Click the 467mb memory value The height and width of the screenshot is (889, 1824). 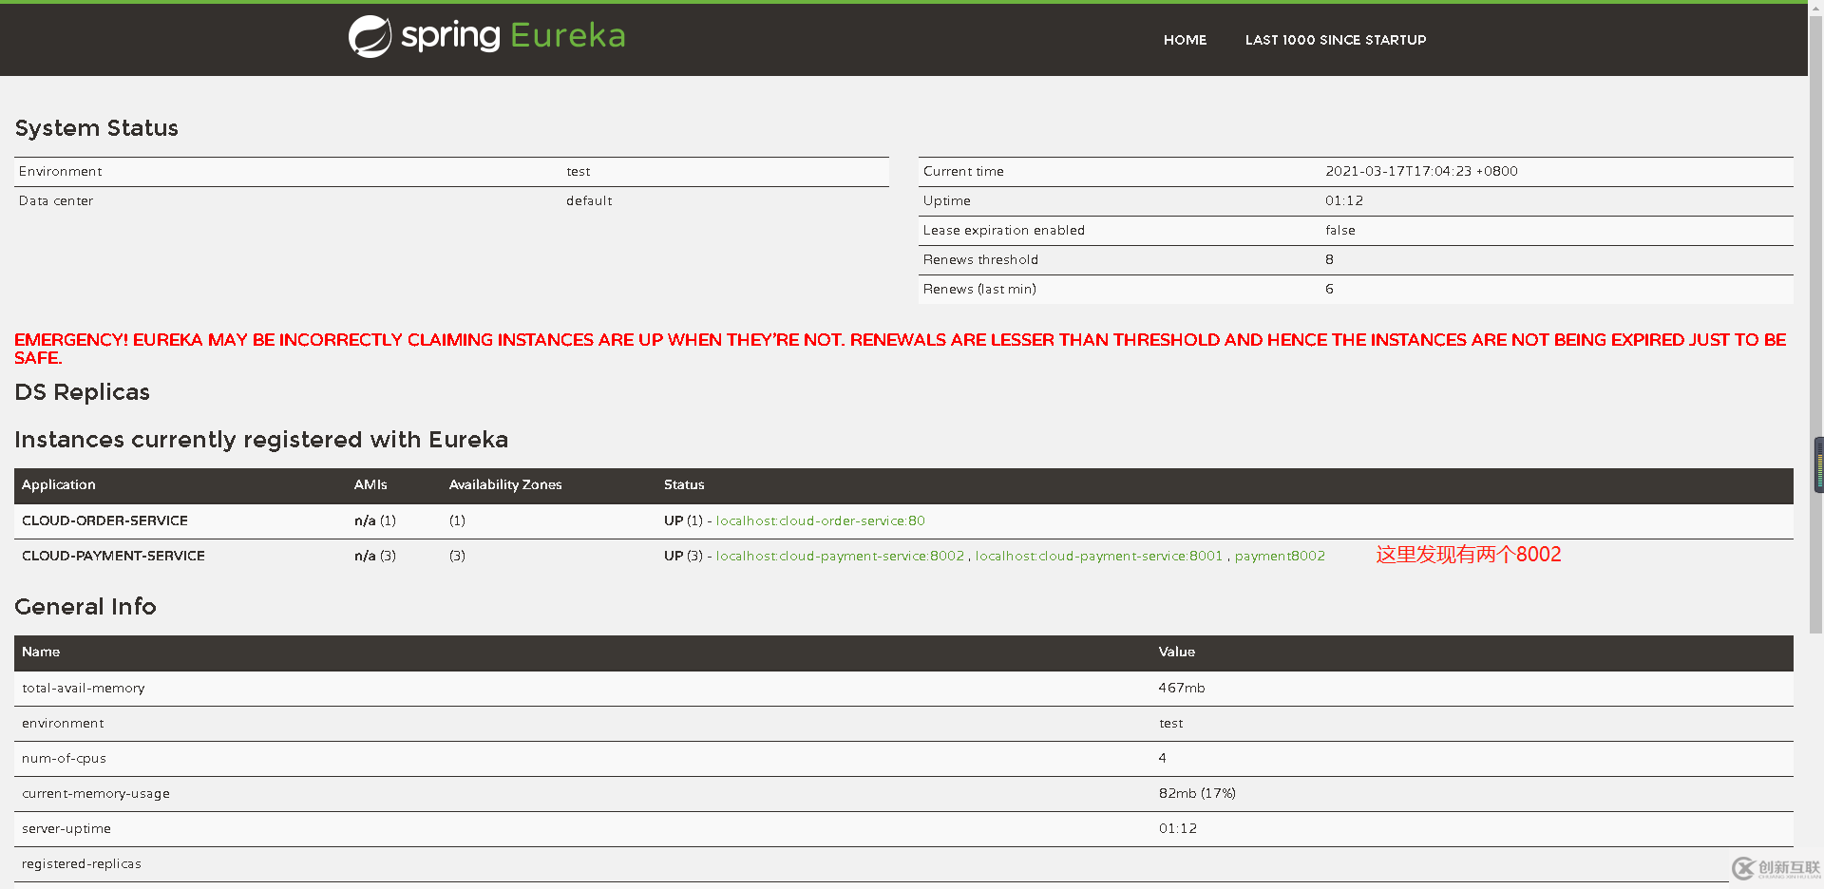click(1182, 688)
